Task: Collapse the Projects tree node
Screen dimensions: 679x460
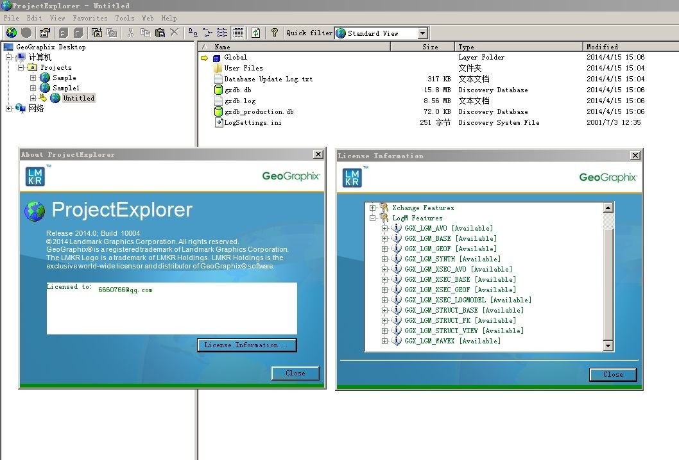Action: 21,67
